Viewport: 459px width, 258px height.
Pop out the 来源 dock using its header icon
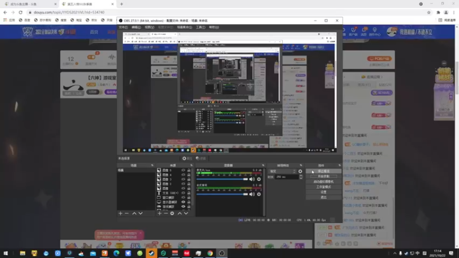[x=192, y=165]
